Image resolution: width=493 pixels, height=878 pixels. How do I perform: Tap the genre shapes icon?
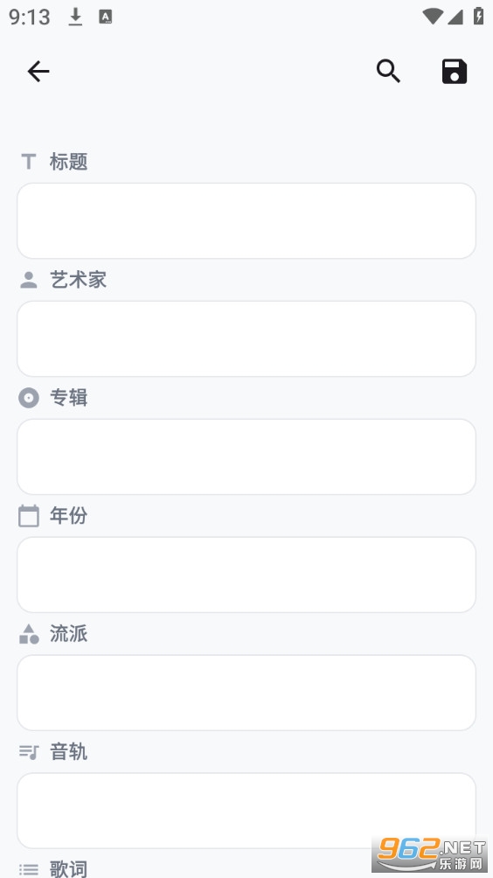click(29, 634)
